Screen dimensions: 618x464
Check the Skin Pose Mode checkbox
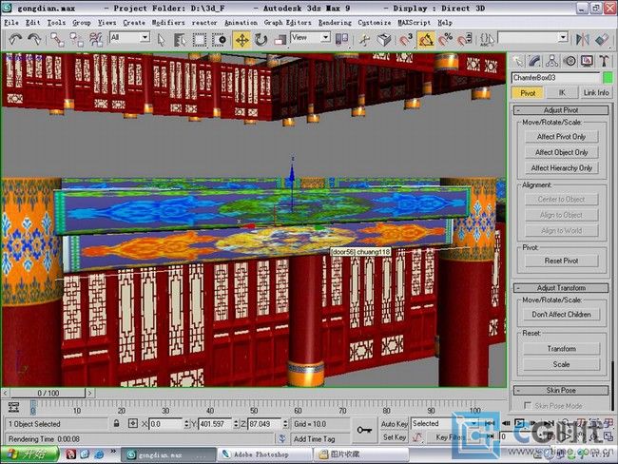click(x=528, y=405)
